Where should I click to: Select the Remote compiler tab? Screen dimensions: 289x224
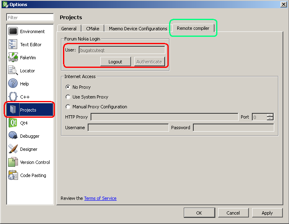(193, 28)
